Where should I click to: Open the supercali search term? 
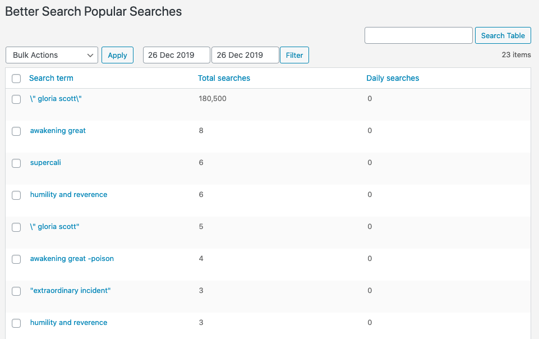(45, 163)
